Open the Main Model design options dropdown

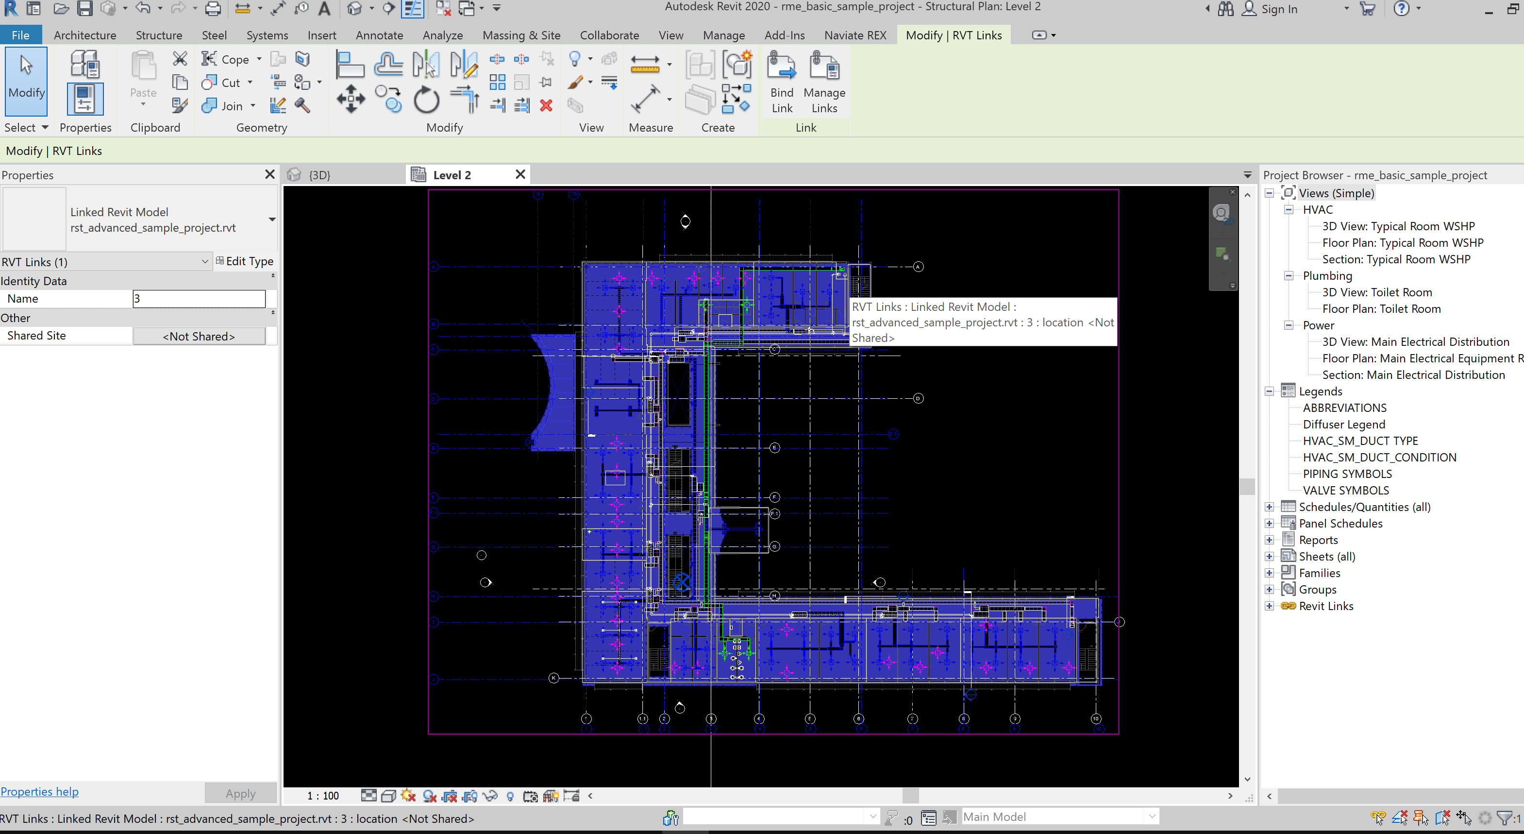[1151, 817]
